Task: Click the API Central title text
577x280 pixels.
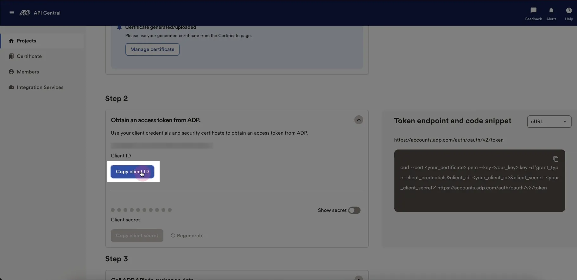Action: (47, 13)
